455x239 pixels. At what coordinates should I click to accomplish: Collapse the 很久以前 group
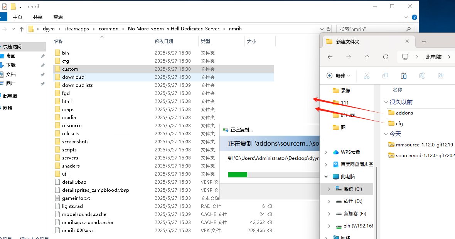(x=386, y=102)
